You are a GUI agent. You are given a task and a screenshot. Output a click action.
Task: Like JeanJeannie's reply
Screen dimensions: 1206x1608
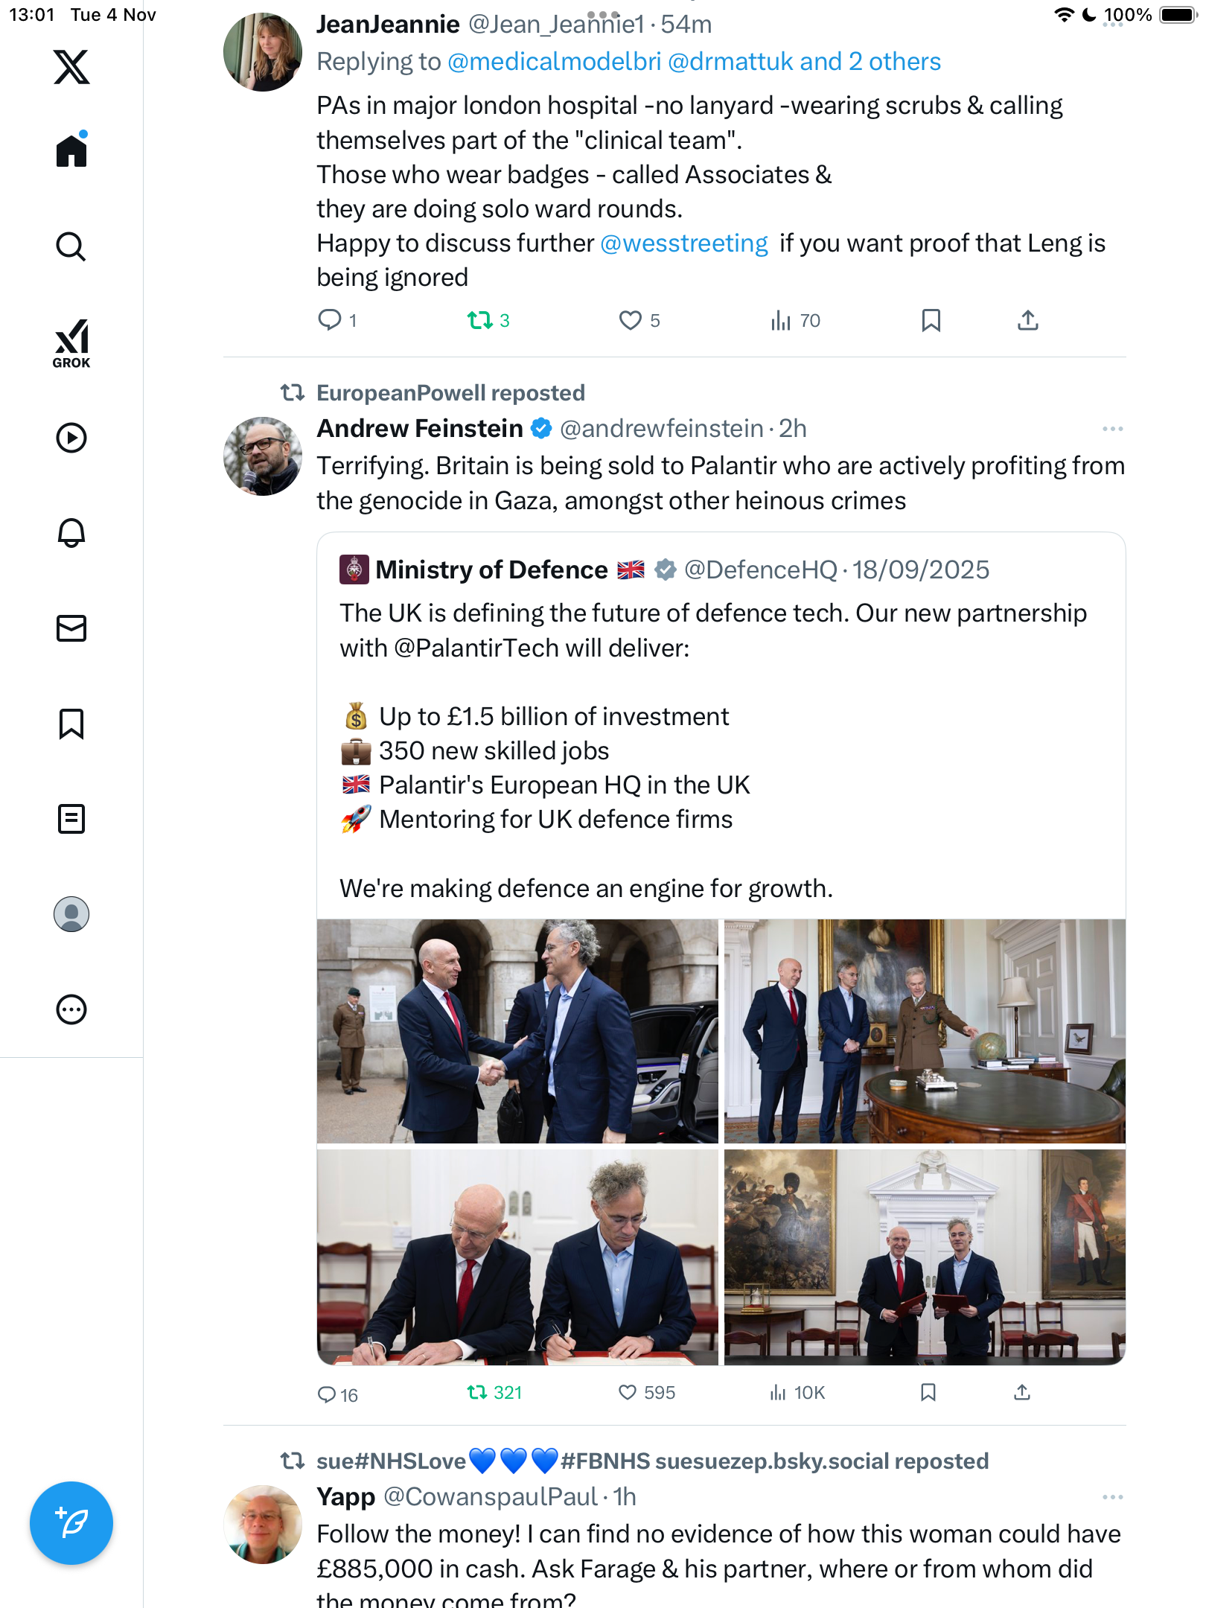point(630,321)
